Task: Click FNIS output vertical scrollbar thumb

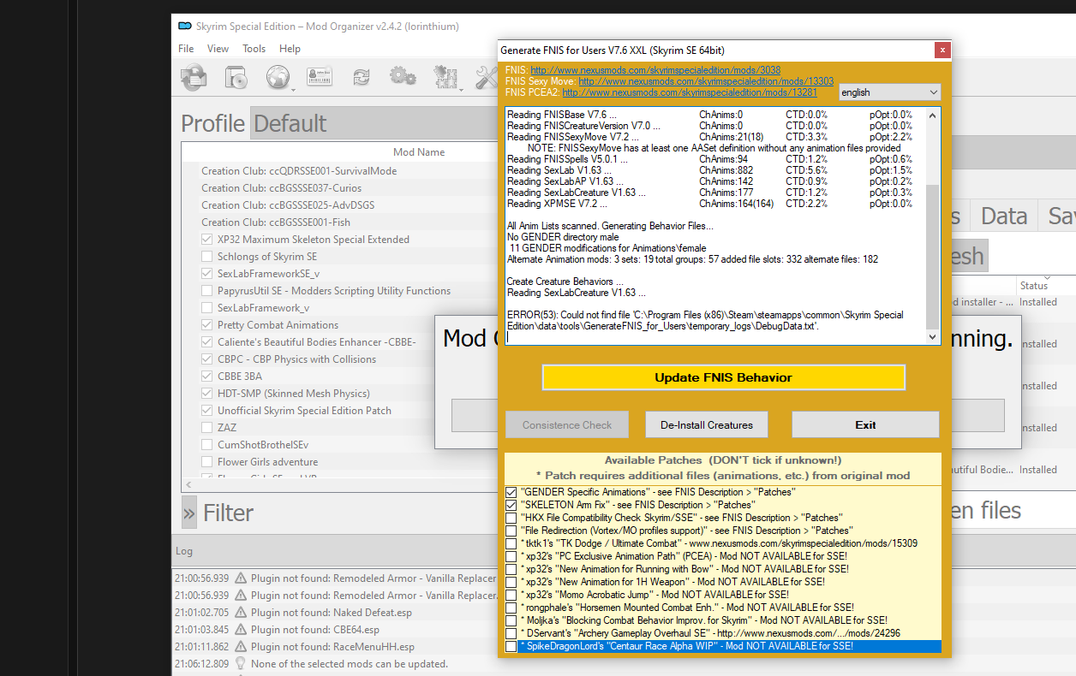Action: tap(933, 257)
